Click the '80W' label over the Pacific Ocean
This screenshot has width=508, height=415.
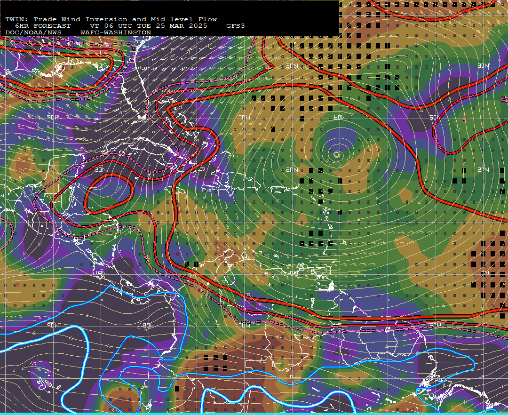point(149,325)
